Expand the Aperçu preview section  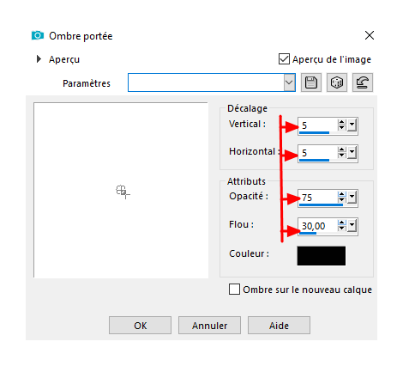pyautogui.click(x=39, y=59)
